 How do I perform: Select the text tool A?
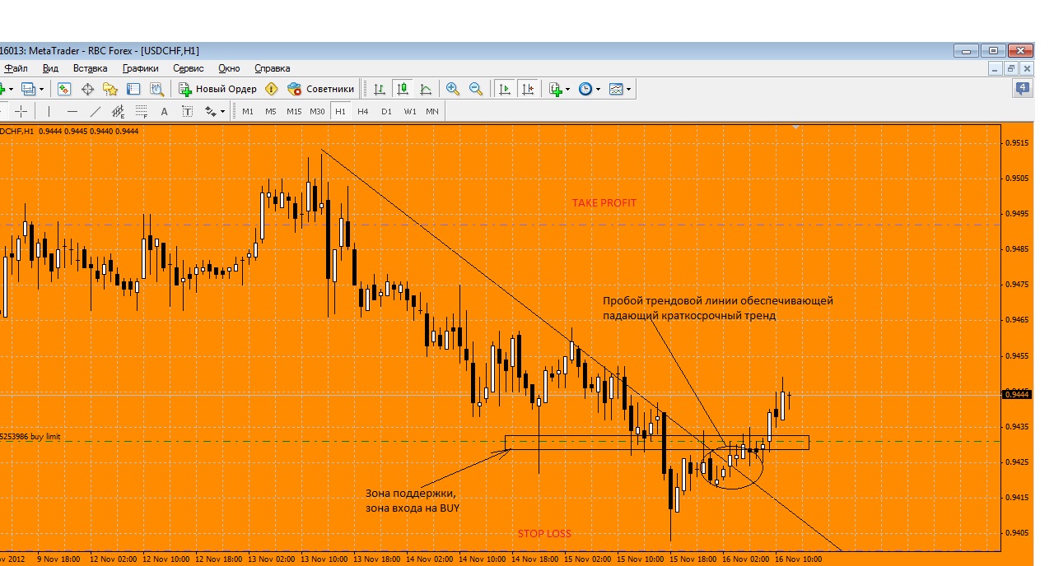coord(164,111)
